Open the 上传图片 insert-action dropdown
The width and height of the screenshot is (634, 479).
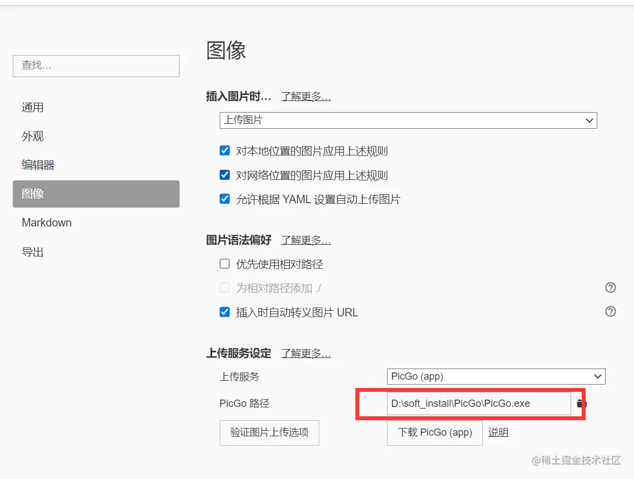[x=408, y=120]
